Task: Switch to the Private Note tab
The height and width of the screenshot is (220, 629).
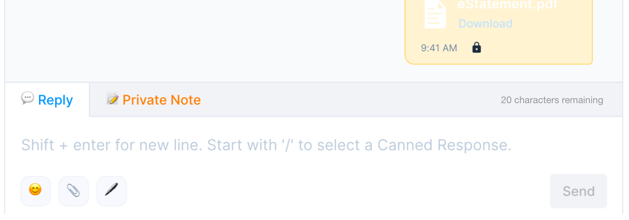Action: [x=161, y=100]
